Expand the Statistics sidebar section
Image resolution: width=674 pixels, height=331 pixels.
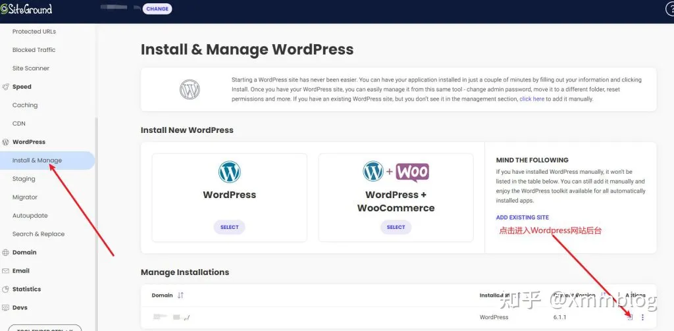pyautogui.click(x=26, y=290)
